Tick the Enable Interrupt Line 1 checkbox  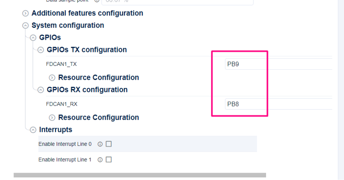(108, 160)
